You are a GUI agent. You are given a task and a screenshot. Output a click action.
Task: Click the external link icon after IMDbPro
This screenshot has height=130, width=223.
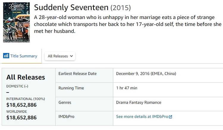point(170,117)
